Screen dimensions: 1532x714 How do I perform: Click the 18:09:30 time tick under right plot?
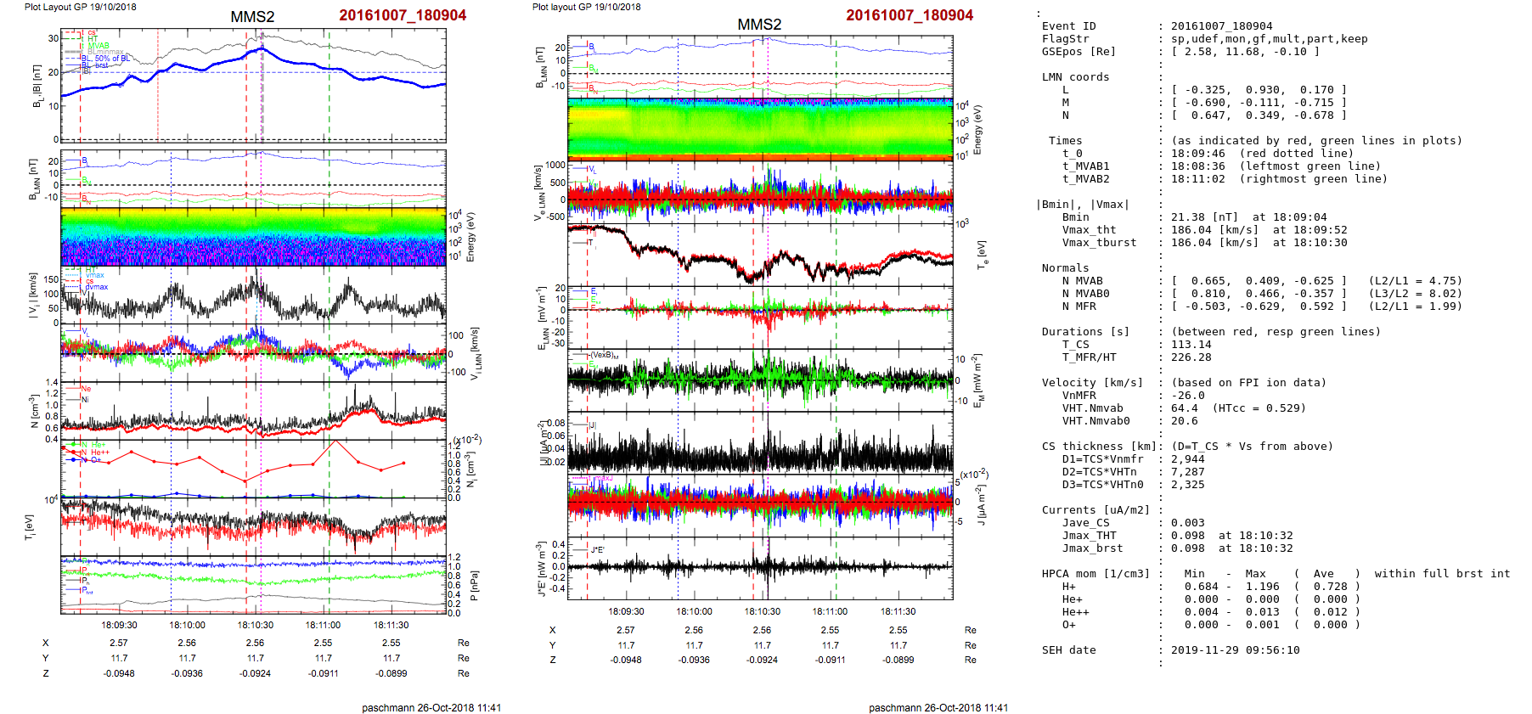coord(626,611)
